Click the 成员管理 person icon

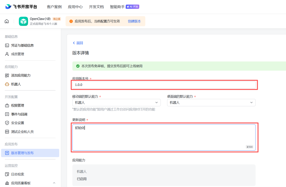click(7, 54)
